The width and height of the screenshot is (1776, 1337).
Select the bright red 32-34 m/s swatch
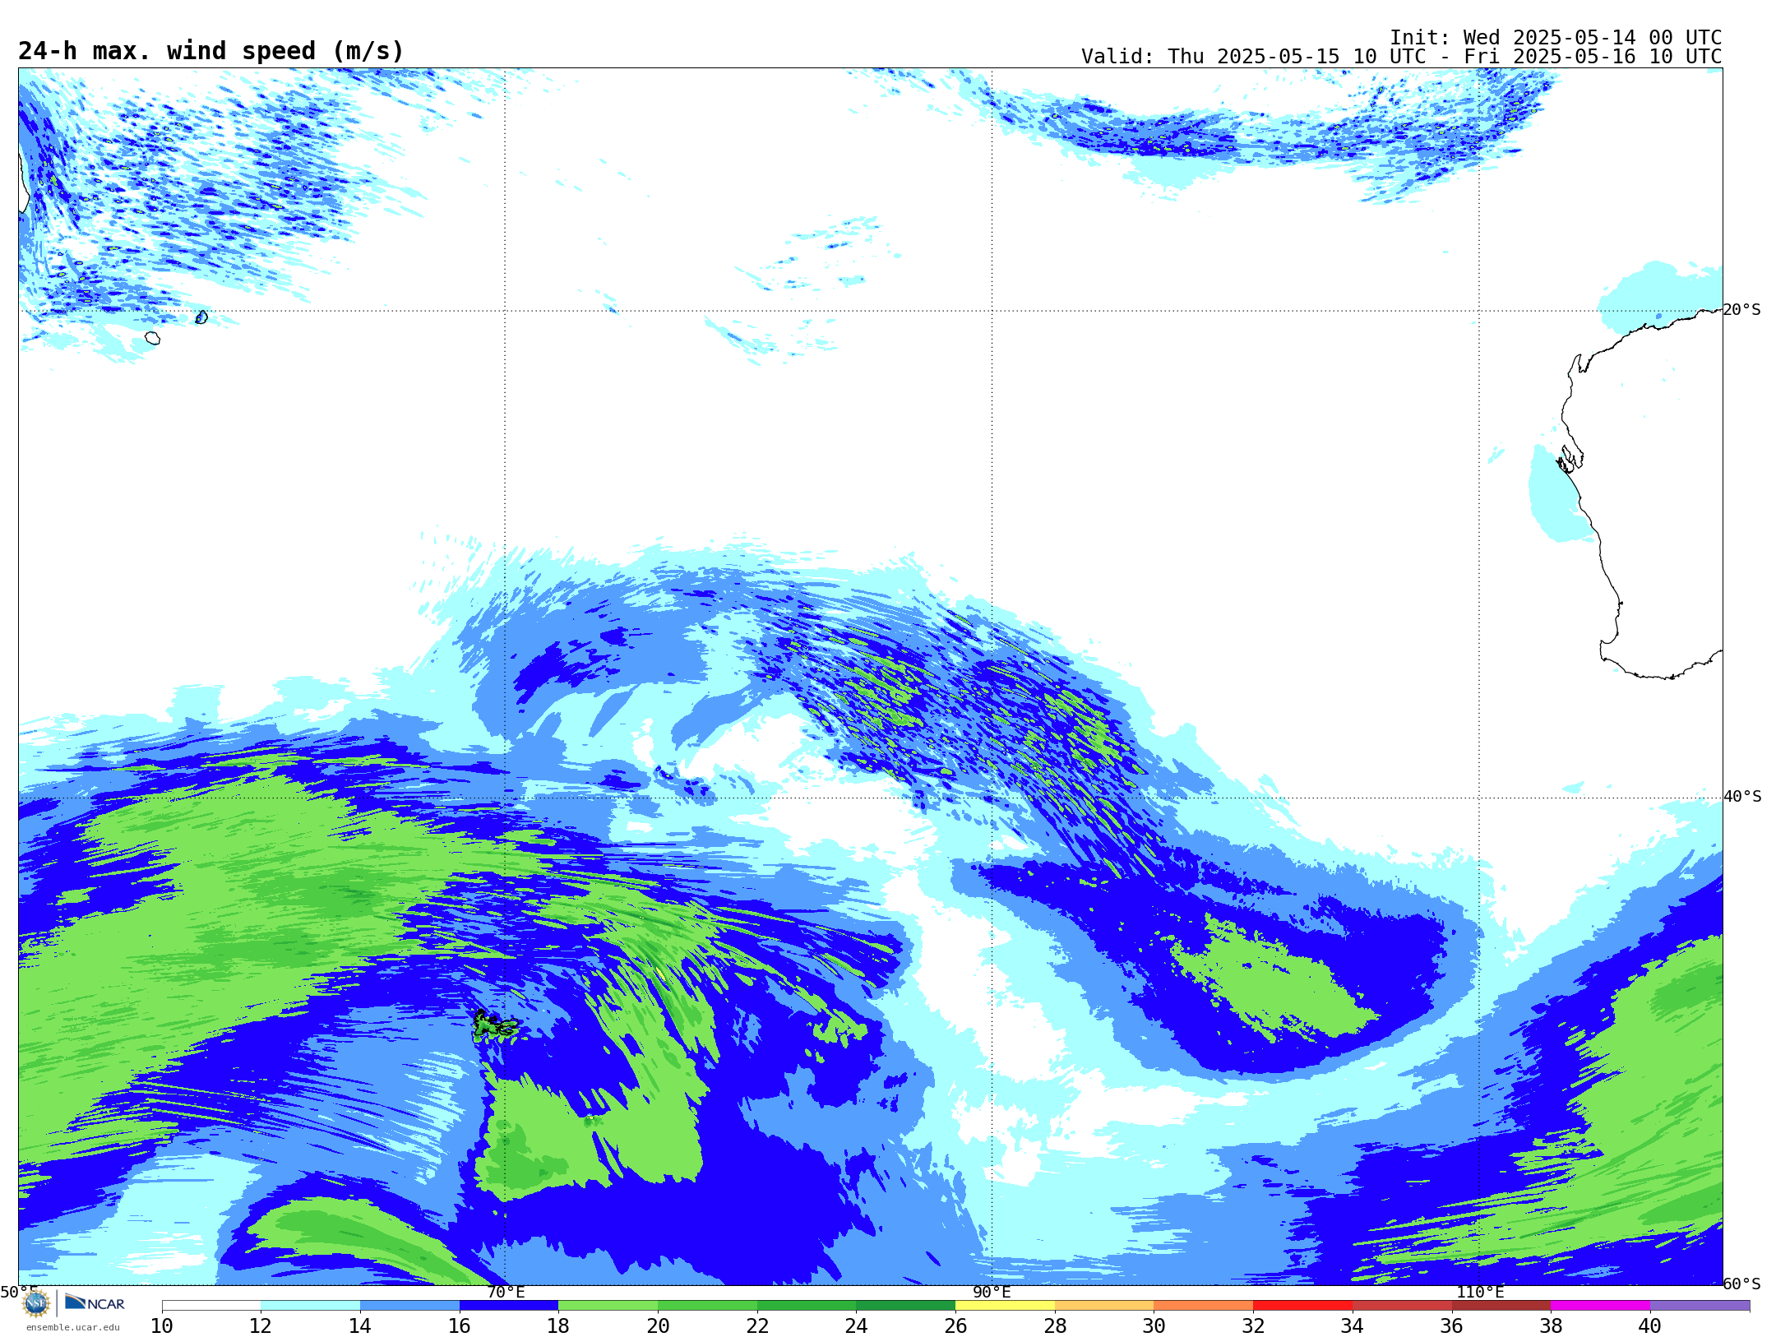tap(1302, 1306)
